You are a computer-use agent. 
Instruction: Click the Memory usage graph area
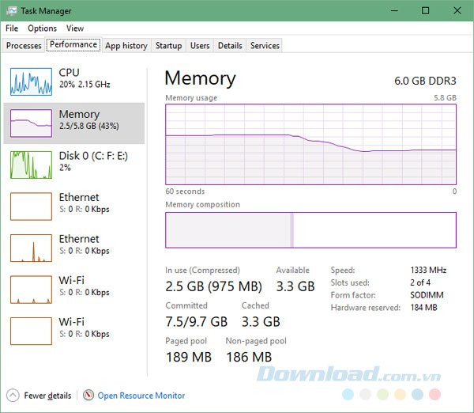(x=310, y=144)
